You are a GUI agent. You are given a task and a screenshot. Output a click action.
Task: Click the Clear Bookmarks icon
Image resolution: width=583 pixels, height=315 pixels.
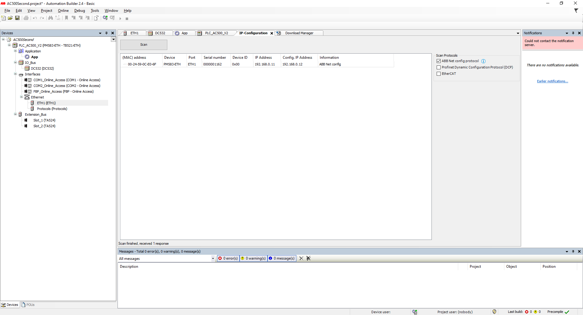point(87,18)
